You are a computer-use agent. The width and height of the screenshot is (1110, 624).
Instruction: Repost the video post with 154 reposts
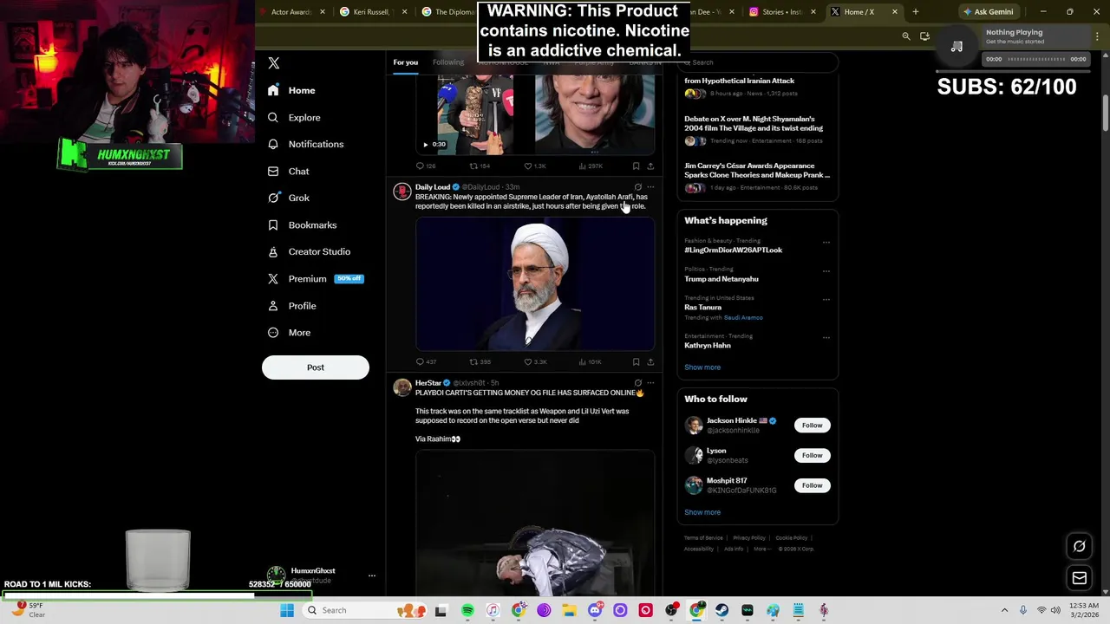480,166
